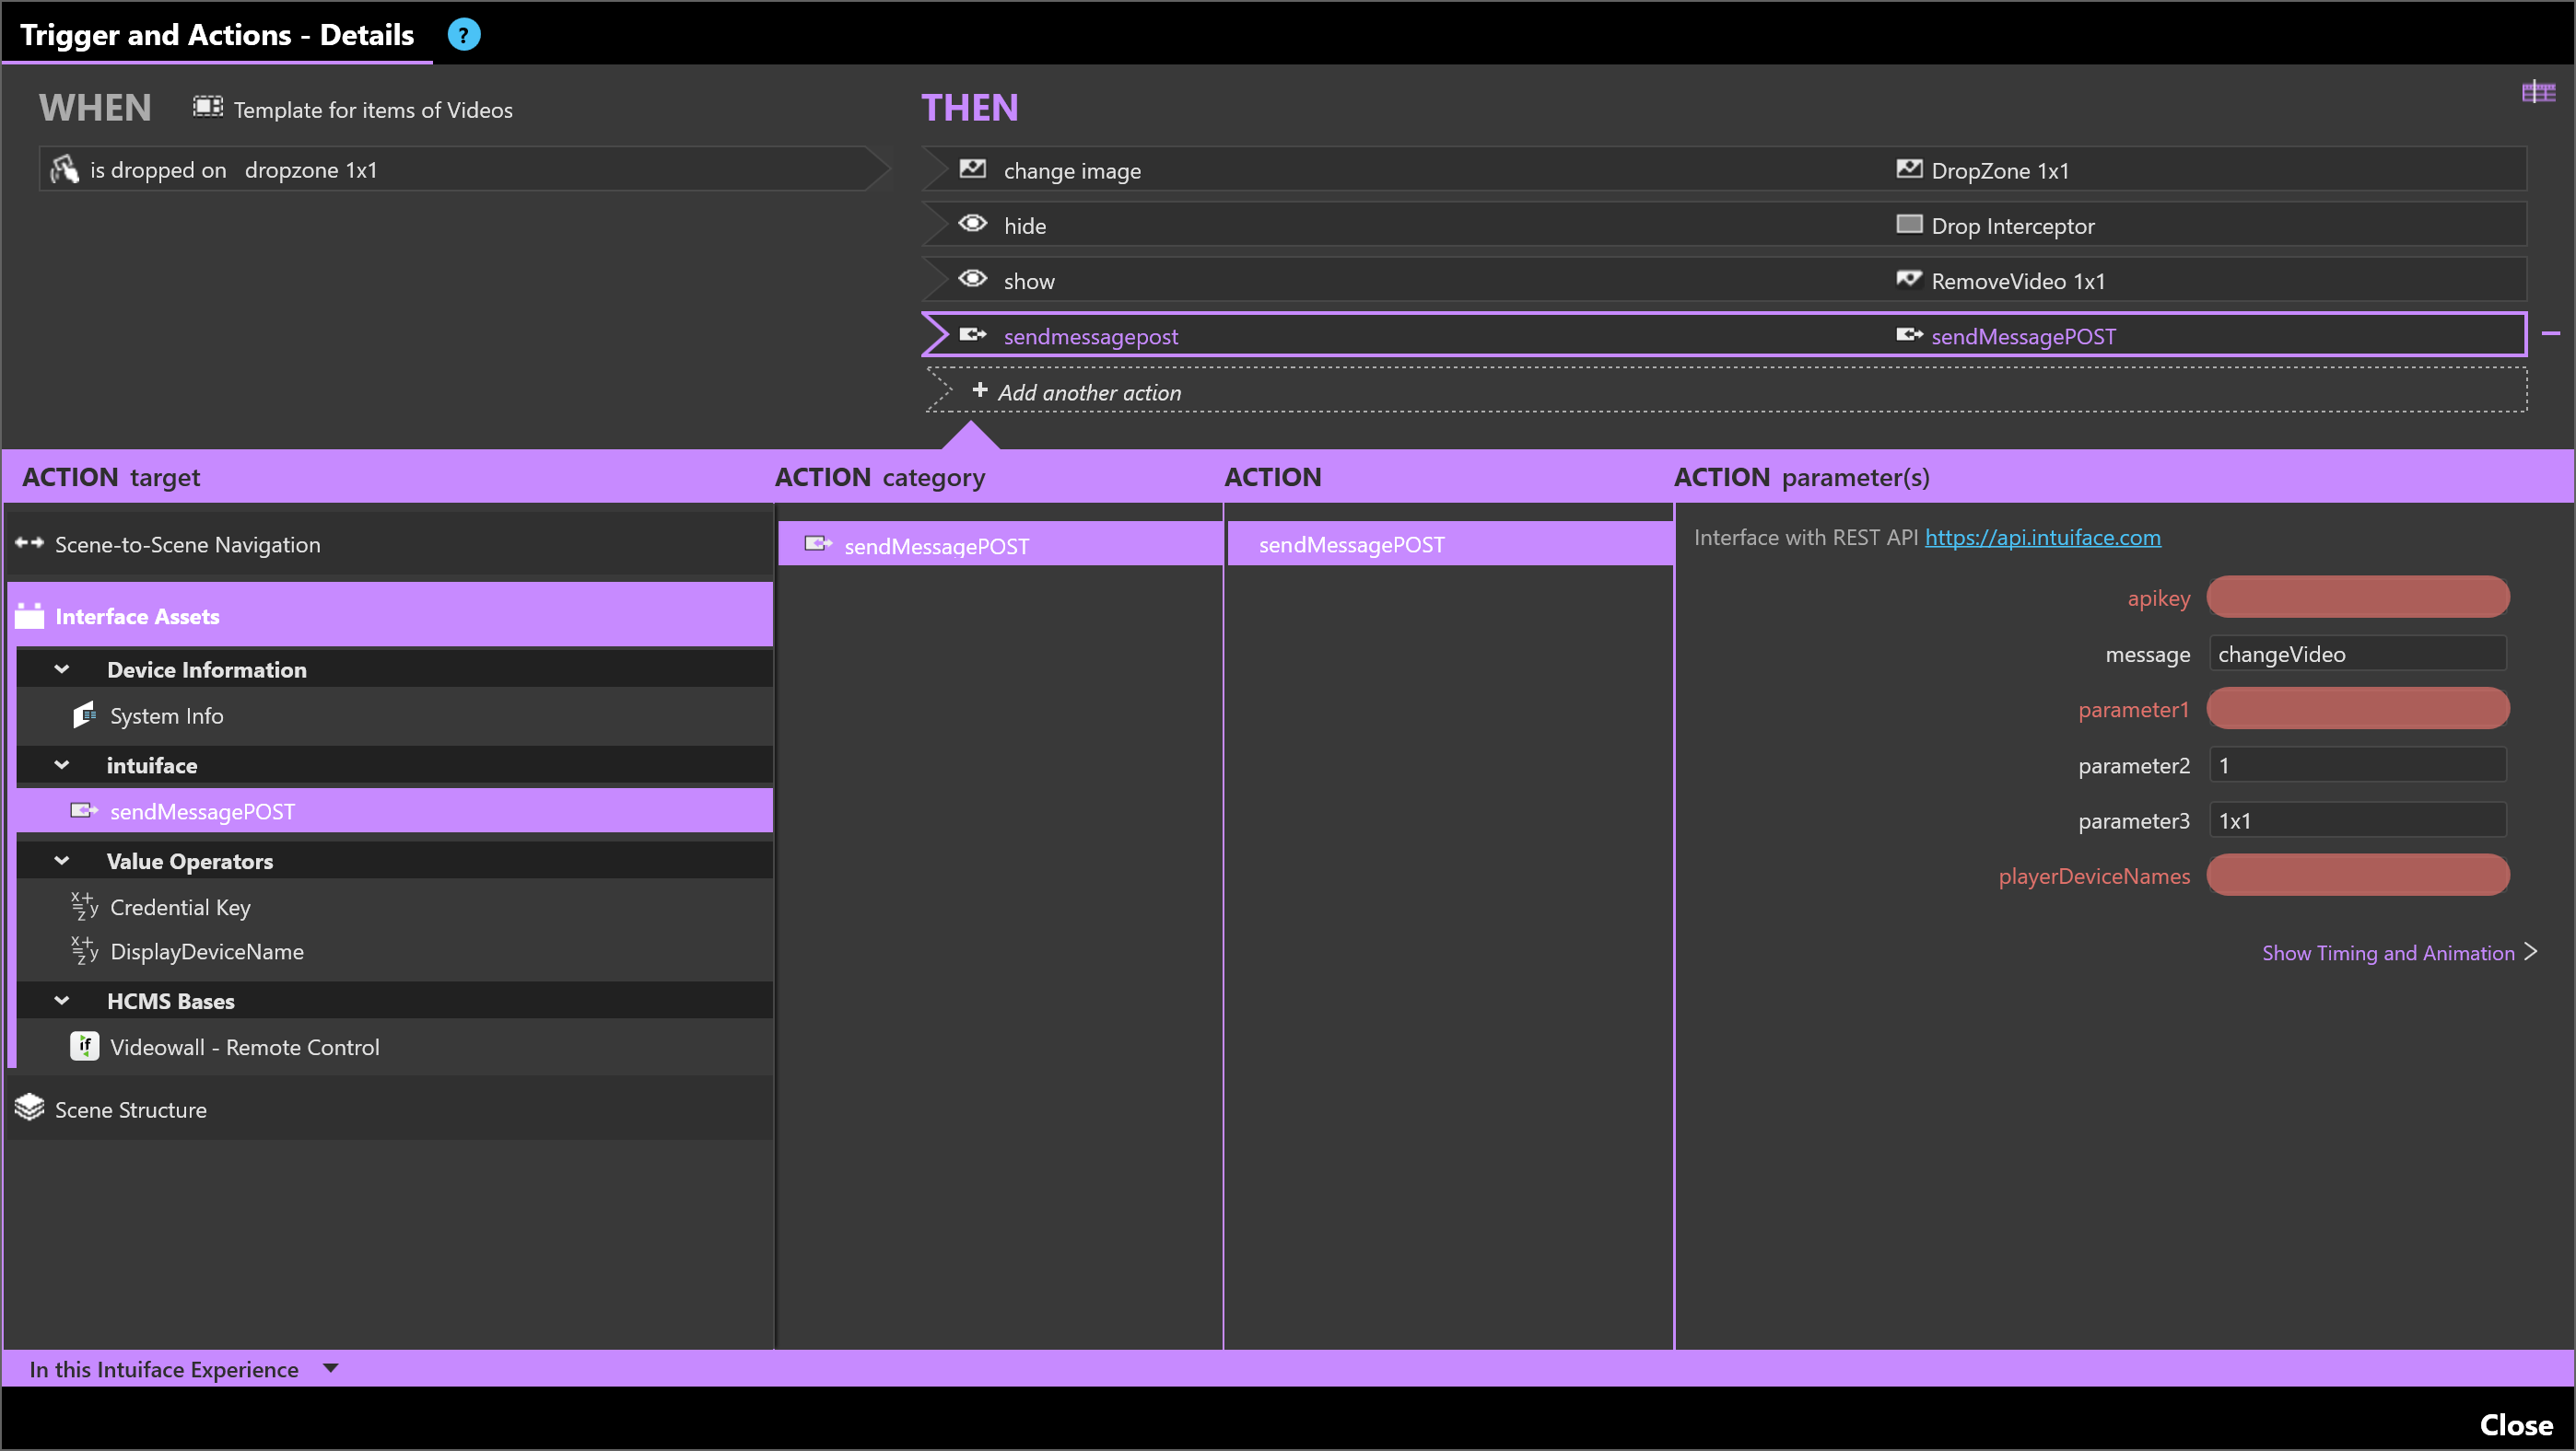Click Template for items of Videos label
Image resolution: width=2576 pixels, height=1451 pixels.
[373, 110]
